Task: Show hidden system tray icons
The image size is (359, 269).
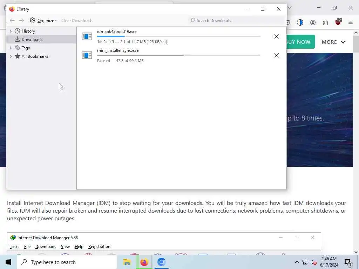Action: (x=297, y=262)
